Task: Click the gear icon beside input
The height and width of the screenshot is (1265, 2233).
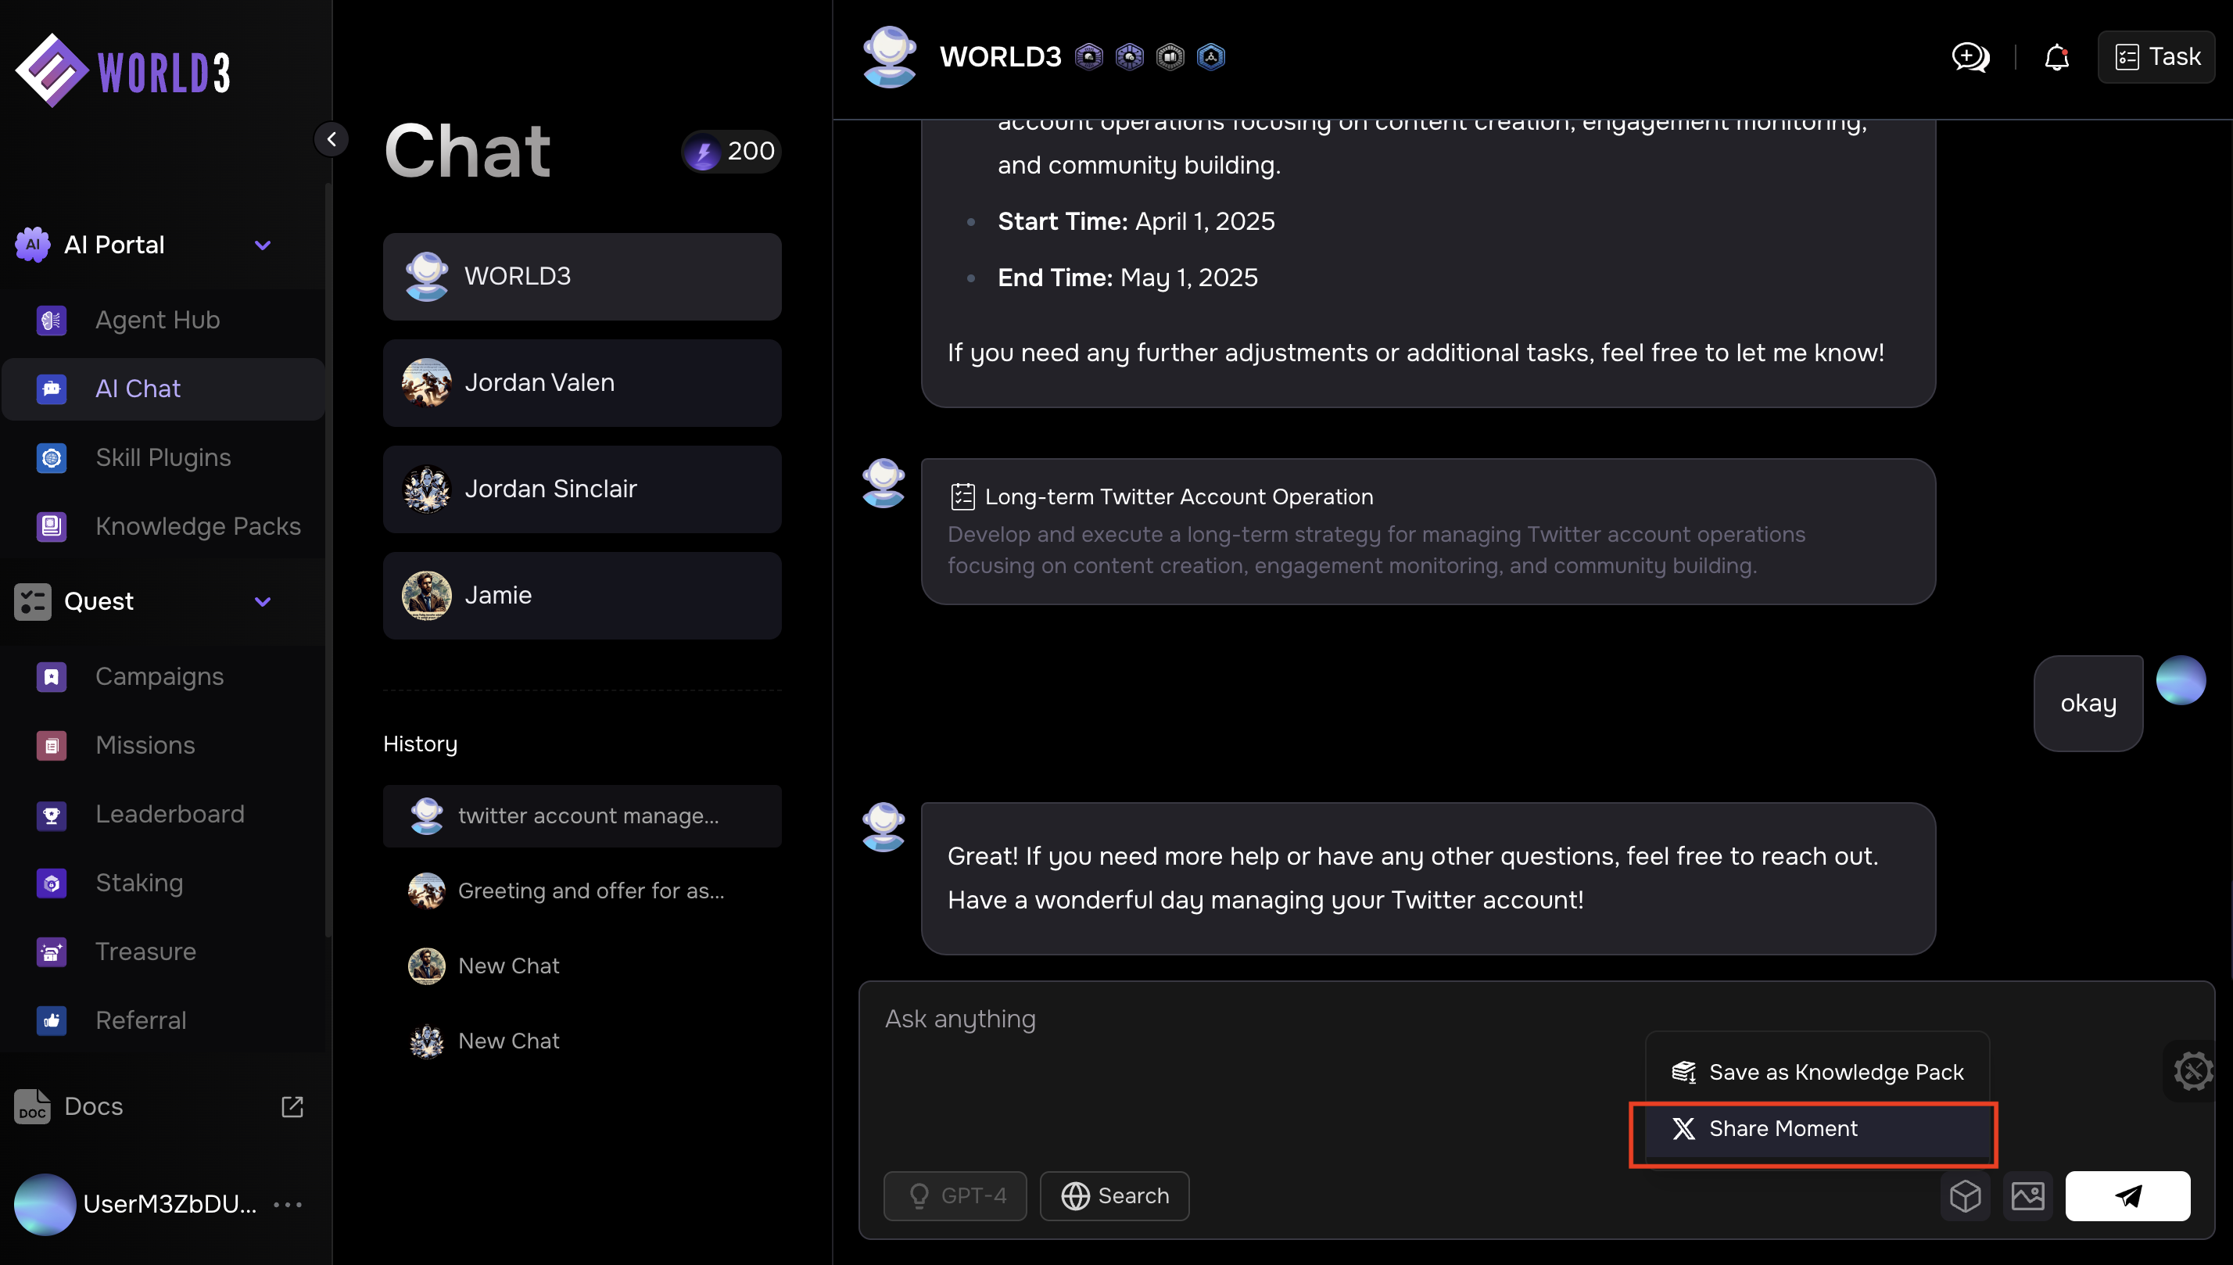Action: click(2192, 1070)
